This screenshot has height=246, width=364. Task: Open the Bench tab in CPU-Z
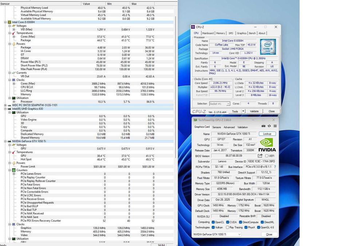(252, 33)
